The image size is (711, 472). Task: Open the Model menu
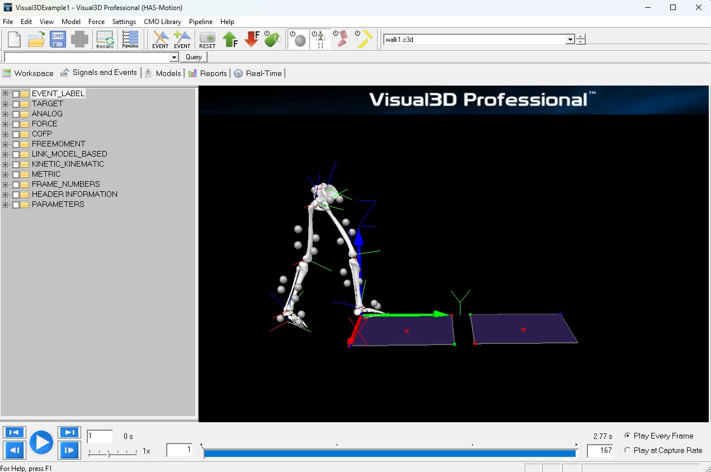tap(71, 22)
